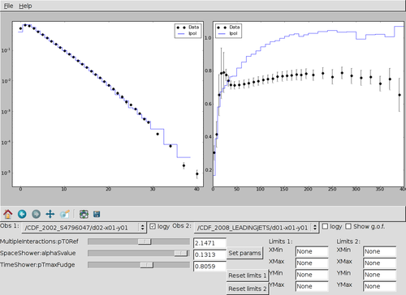Click Limits 2 YMax field
The height and width of the screenshot is (295, 406).
point(379,286)
